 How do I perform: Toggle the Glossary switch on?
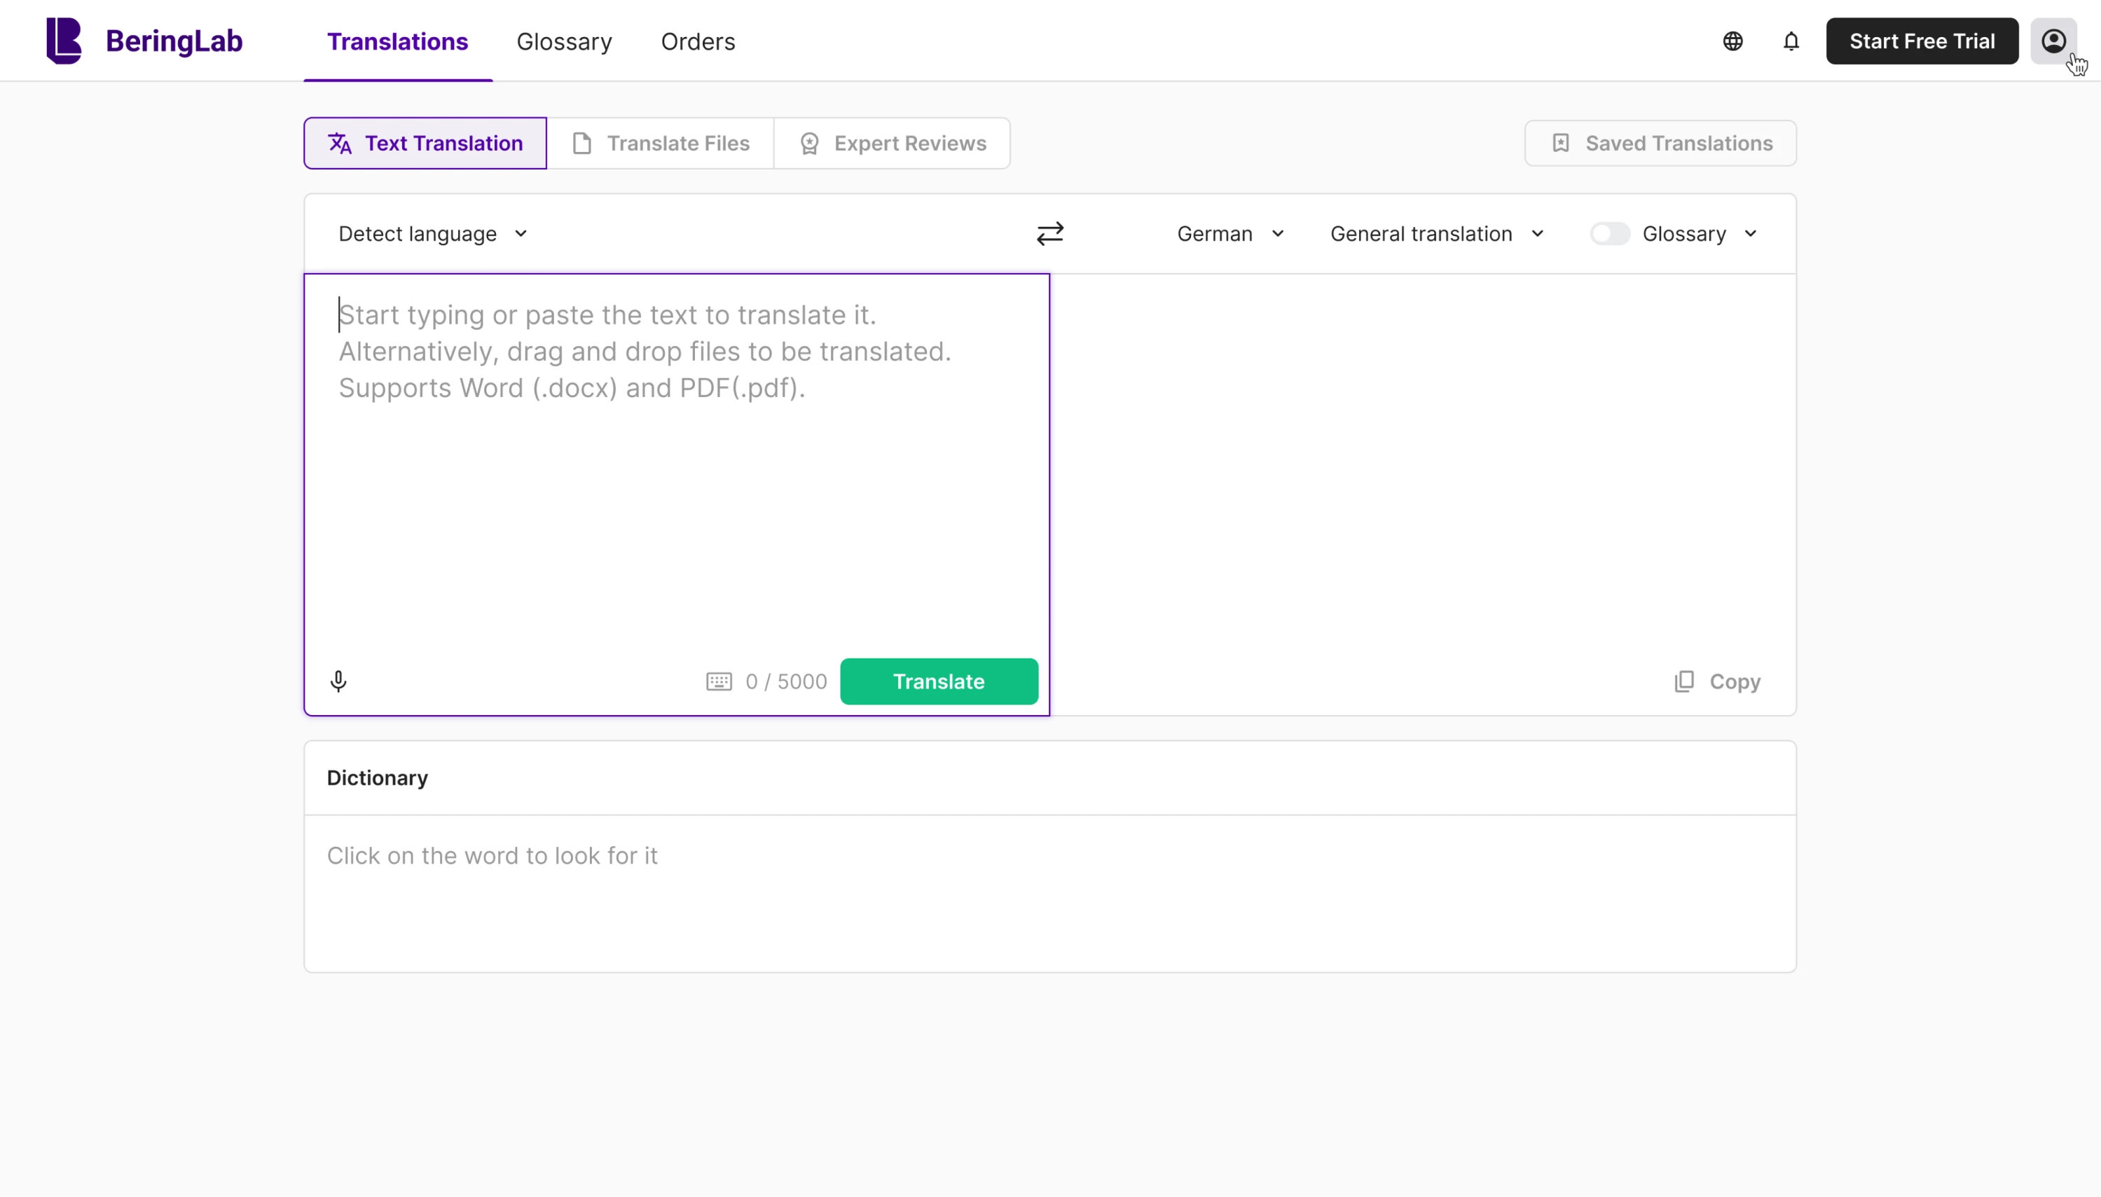1609,233
